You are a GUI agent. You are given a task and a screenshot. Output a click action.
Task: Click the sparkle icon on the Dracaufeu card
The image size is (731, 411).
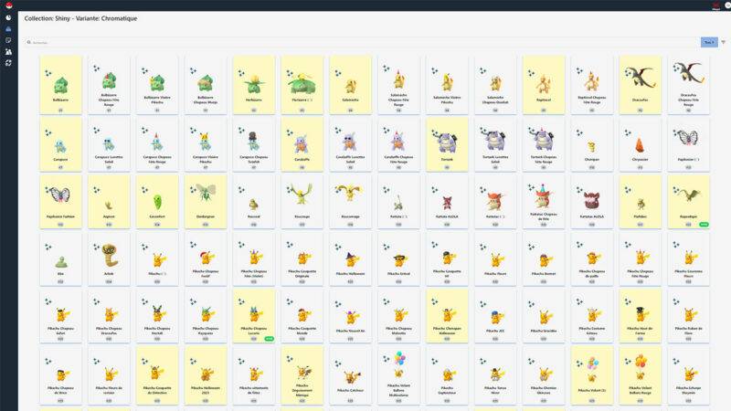click(628, 73)
